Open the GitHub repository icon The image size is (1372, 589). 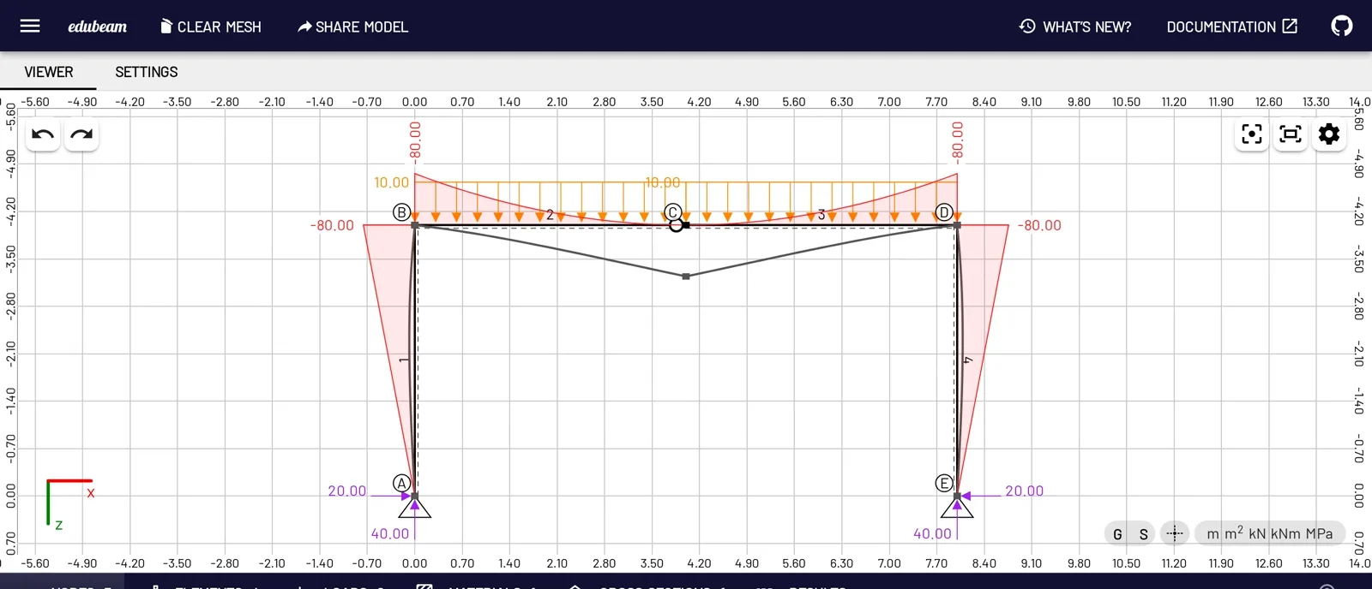1342,26
